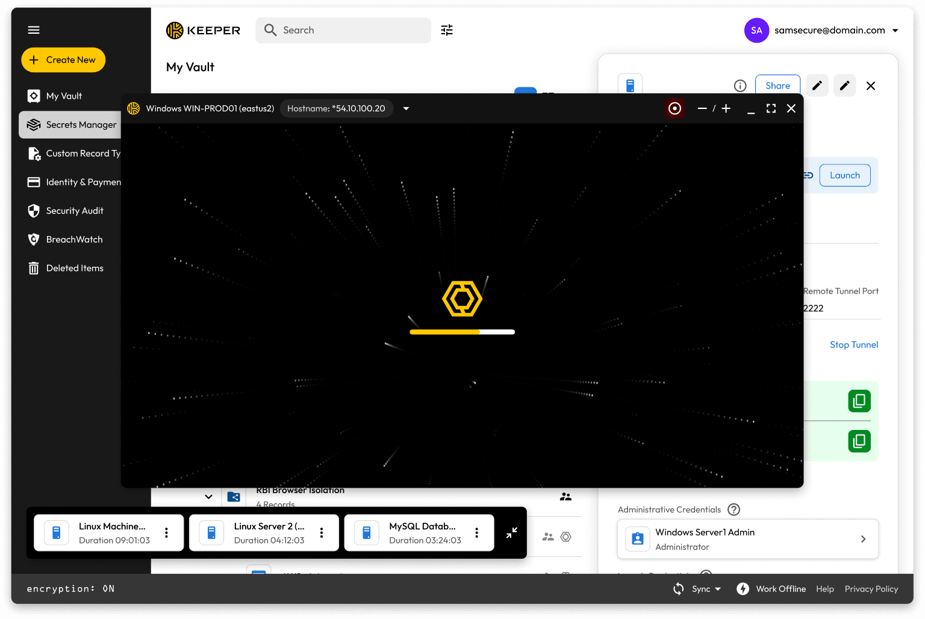925x619 pixels.
Task: Open the Help link
Action: [825, 589]
